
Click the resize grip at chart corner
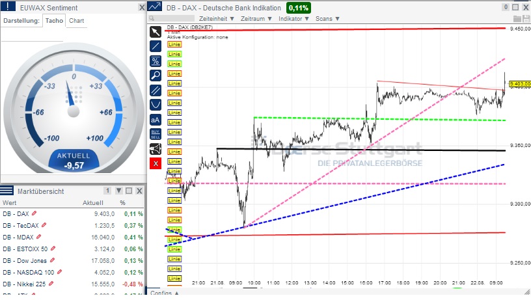(527, 292)
